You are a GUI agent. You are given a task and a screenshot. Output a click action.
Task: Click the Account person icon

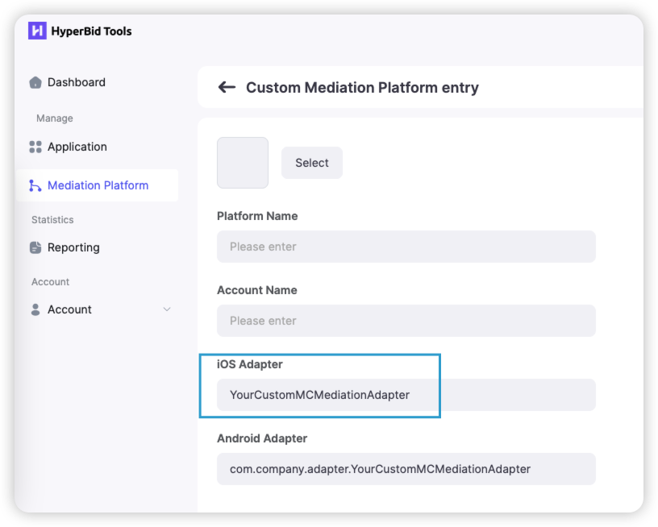pyautogui.click(x=35, y=309)
